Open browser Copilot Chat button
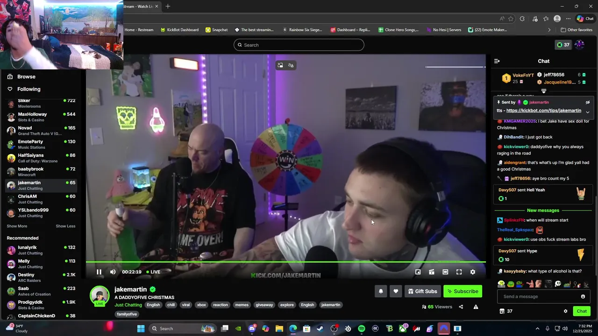598x336 pixels. 585,19
